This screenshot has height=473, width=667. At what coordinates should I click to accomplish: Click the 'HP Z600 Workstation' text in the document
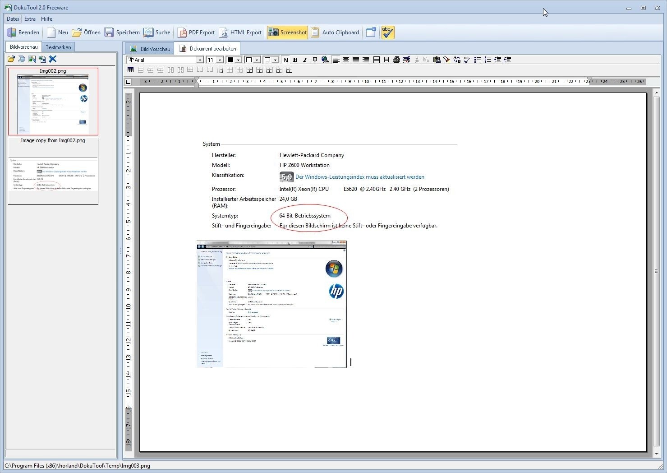point(304,165)
